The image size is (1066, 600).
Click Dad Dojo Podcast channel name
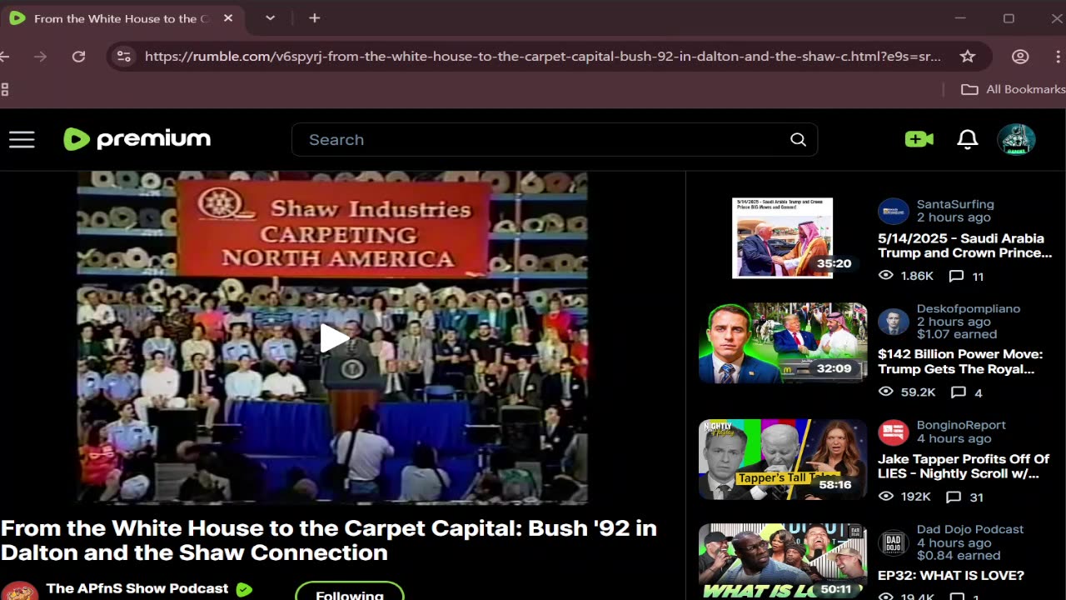click(x=970, y=529)
